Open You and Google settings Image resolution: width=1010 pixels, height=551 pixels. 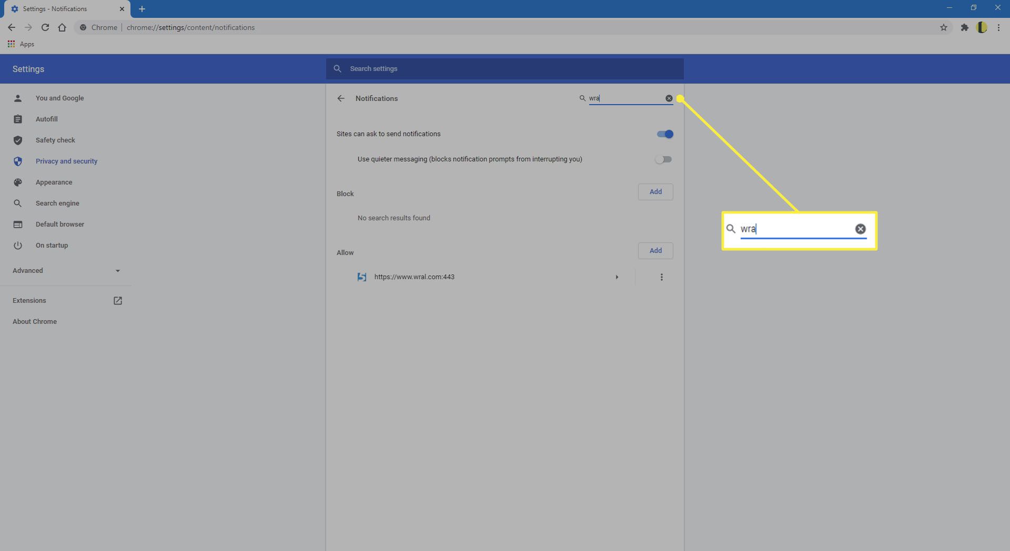pos(59,98)
